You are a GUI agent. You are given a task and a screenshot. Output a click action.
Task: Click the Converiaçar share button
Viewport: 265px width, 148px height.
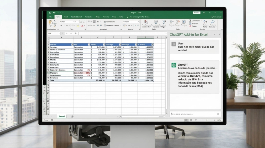[x=216, y=17]
